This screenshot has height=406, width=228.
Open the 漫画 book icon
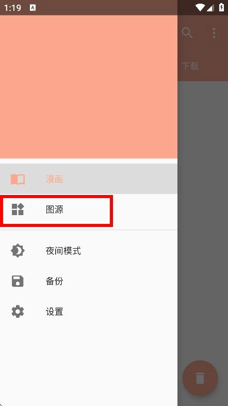pos(18,179)
